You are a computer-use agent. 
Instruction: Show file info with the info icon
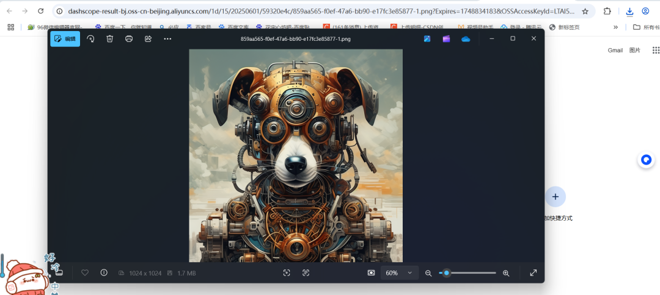pos(104,273)
